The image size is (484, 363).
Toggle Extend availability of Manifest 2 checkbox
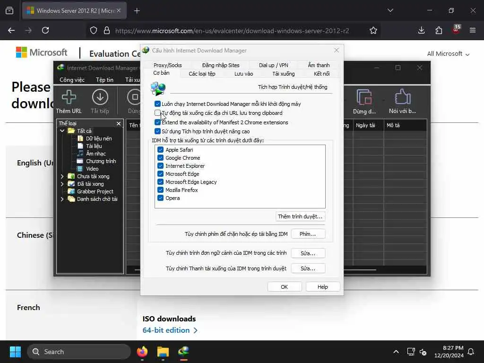click(157, 122)
